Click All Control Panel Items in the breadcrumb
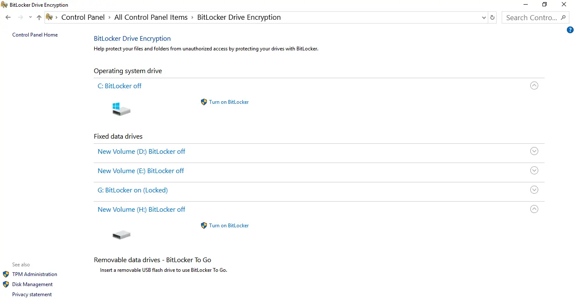The width and height of the screenshot is (574, 305). pyautogui.click(x=151, y=17)
